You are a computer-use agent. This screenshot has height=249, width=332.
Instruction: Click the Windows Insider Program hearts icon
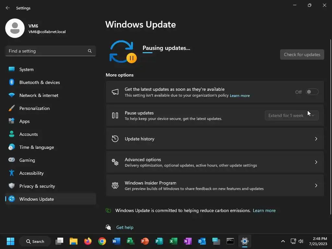click(x=115, y=185)
